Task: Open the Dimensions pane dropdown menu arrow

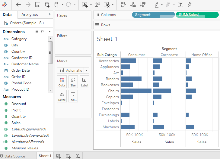Action: [49, 32]
